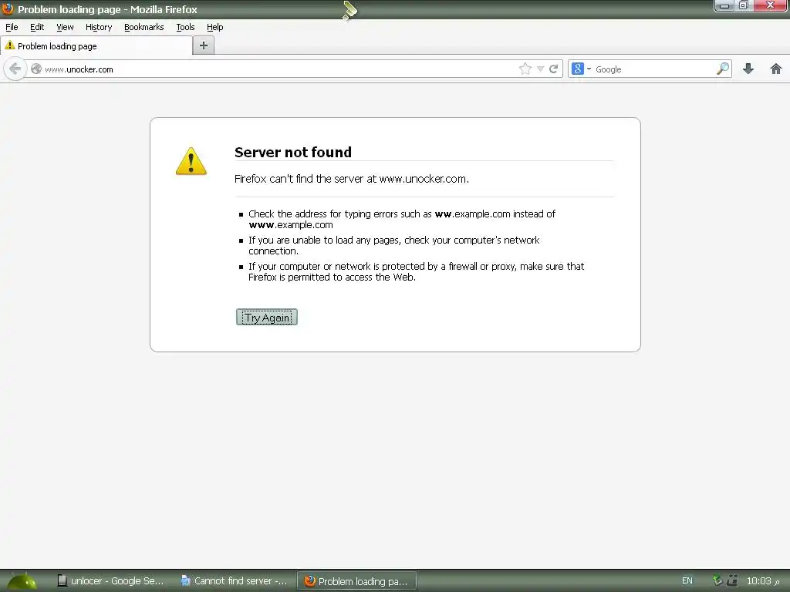Image resolution: width=790 pixels, height=592 pixels.
Task: Click the Try Again button
Action: coord(267,317)
